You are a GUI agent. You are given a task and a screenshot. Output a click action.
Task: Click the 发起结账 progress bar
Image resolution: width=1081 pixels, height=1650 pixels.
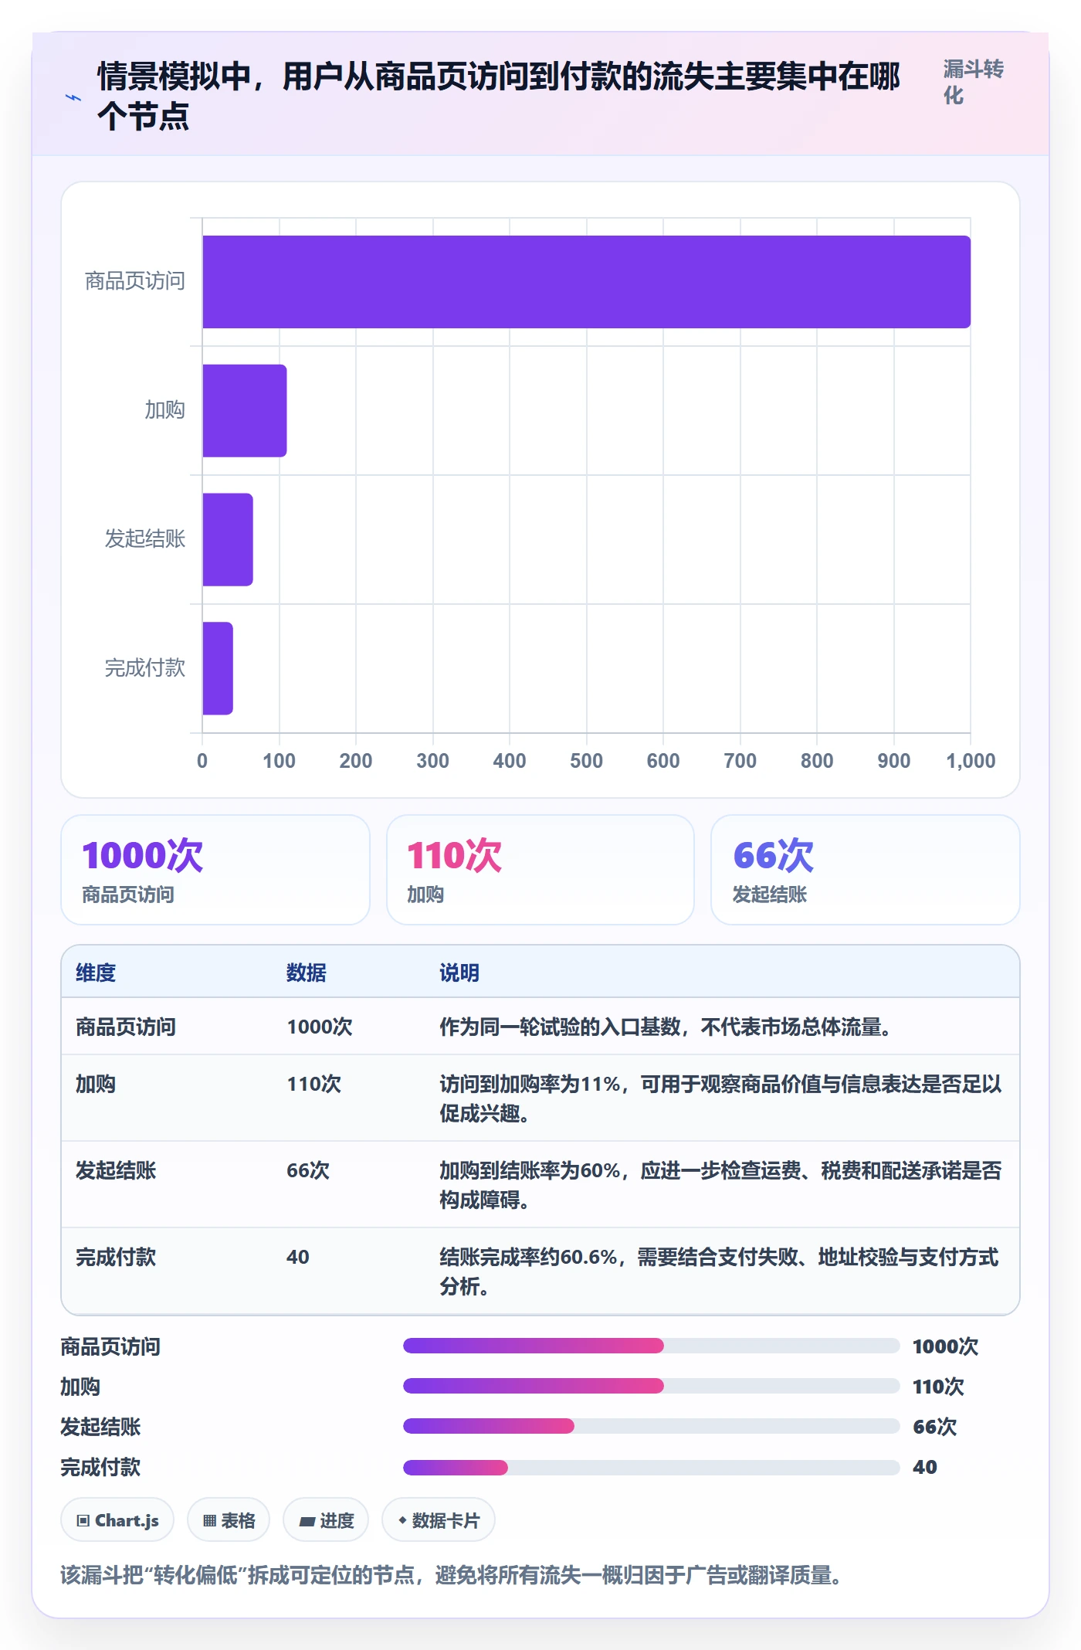651,1426
